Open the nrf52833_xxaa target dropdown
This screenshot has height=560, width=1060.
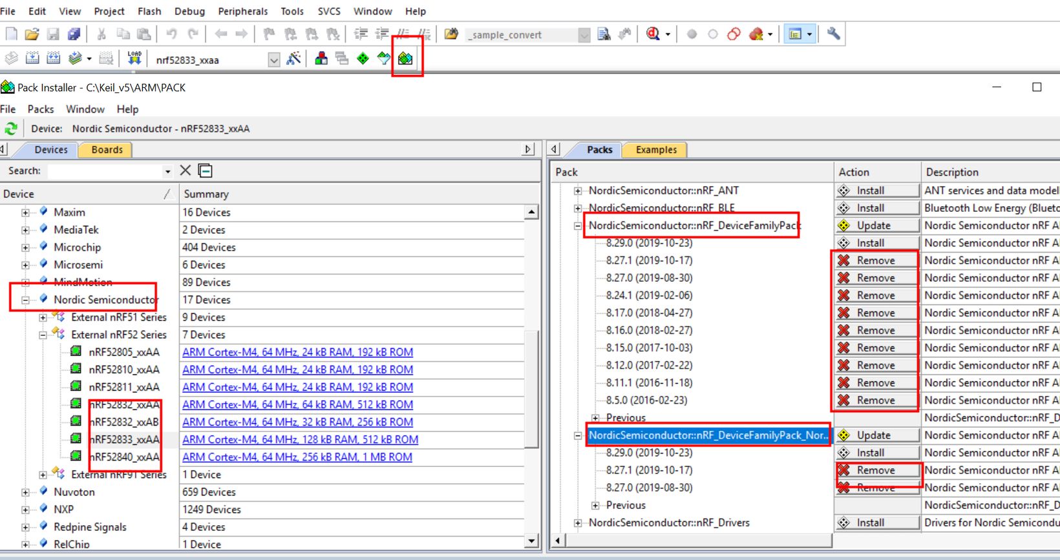(x=274, y=59)
